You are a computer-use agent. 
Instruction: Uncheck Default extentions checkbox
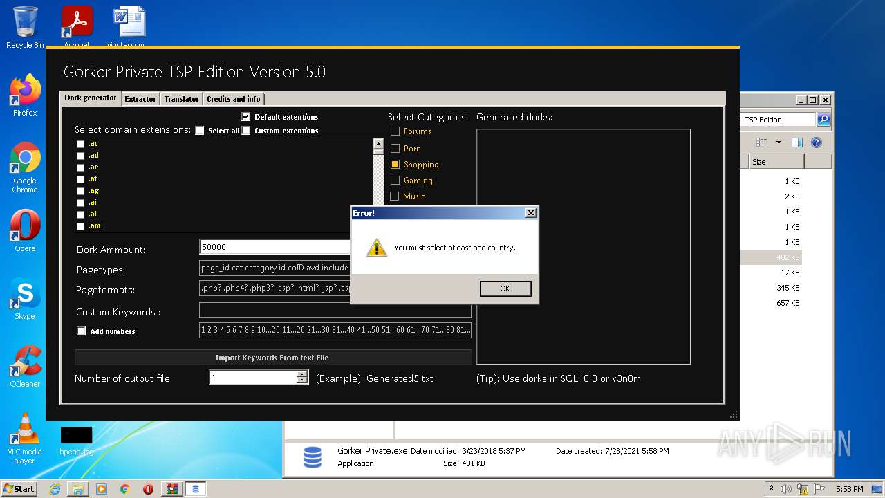(x=246, y=117)
